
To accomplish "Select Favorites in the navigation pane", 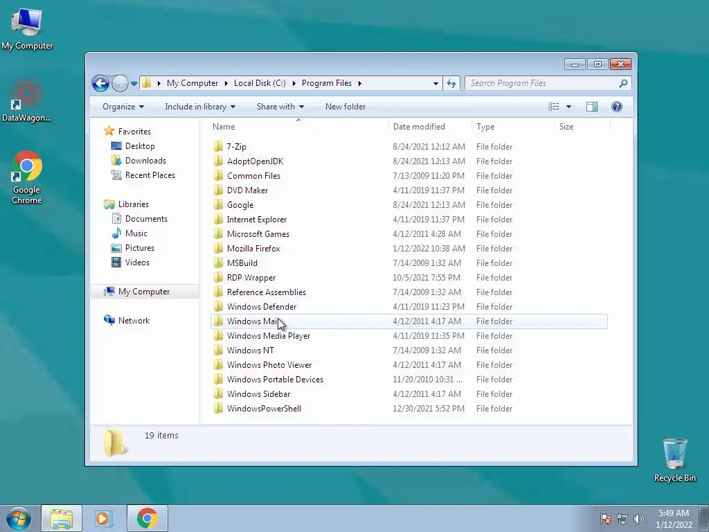I will click(x=134, y=132).
